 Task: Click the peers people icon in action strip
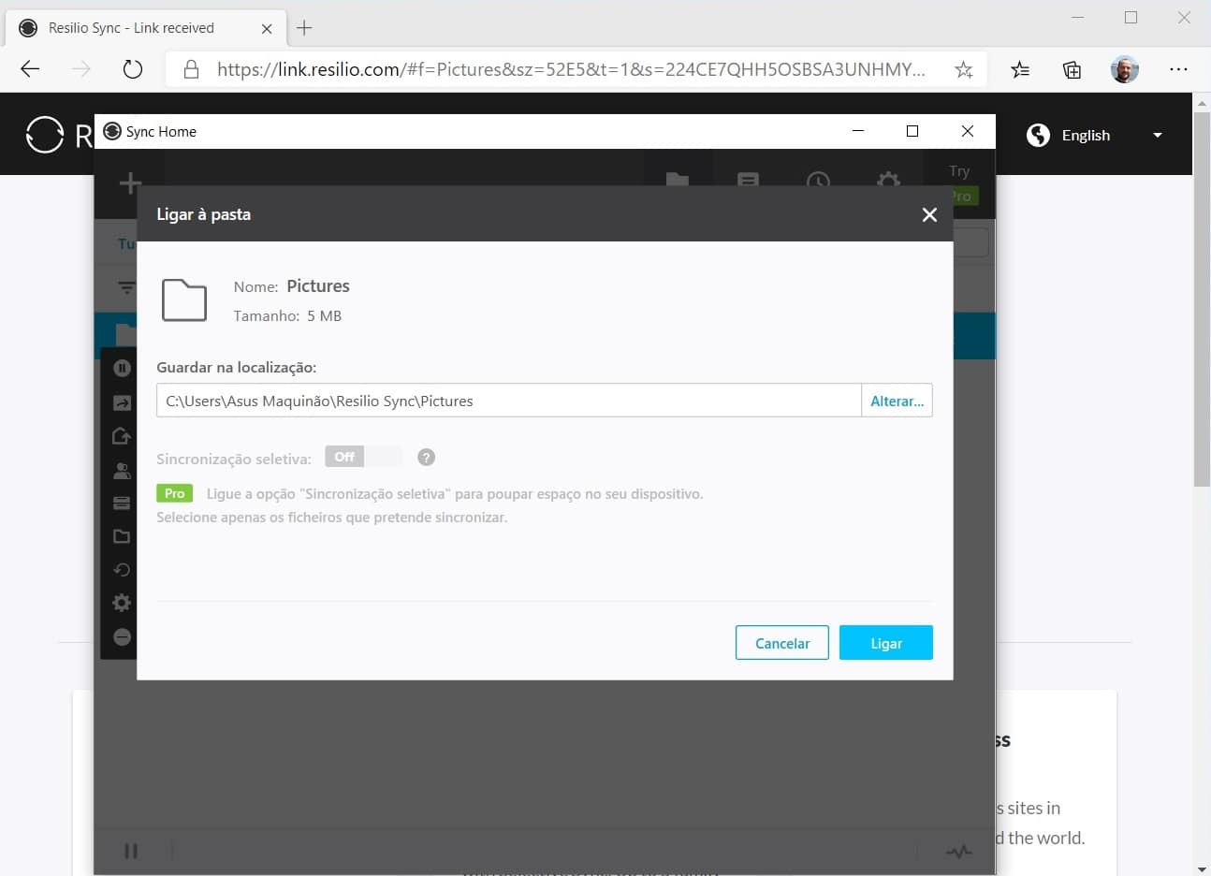[x=122, y=470]
